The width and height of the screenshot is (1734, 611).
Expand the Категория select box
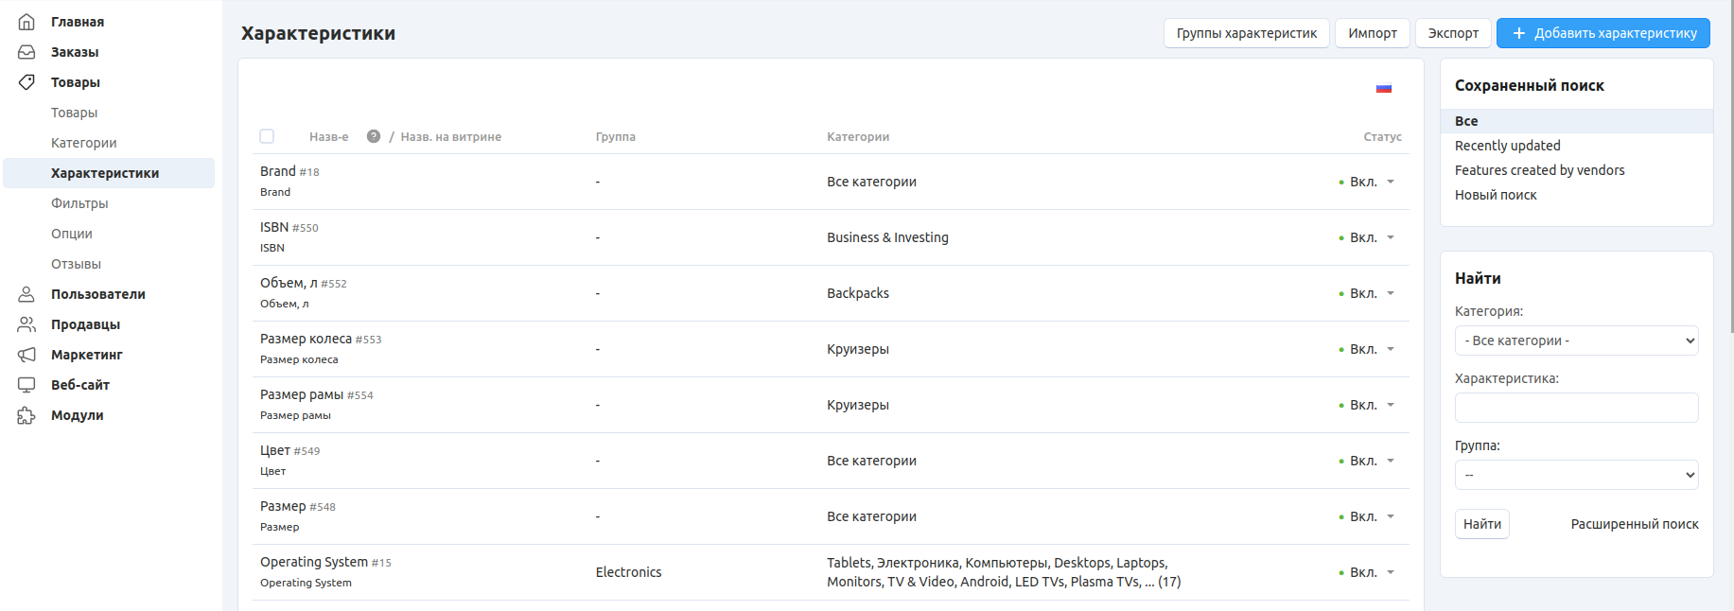pyautogui.click(x=1576, y=340)
